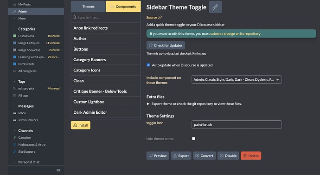Select the Category Icons component
320x175 pixels.
pyautogui.click(x=106, y=70)
